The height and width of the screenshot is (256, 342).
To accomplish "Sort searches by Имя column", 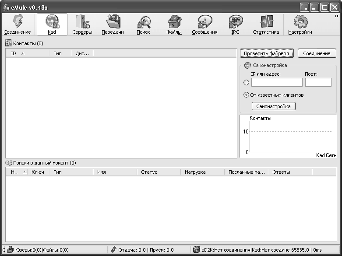I will coord(115,172).
